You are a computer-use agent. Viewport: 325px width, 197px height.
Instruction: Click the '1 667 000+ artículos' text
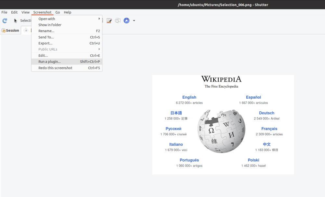pos(253,103)
